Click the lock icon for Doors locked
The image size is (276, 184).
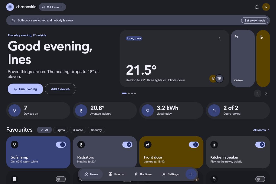(214, 110)
